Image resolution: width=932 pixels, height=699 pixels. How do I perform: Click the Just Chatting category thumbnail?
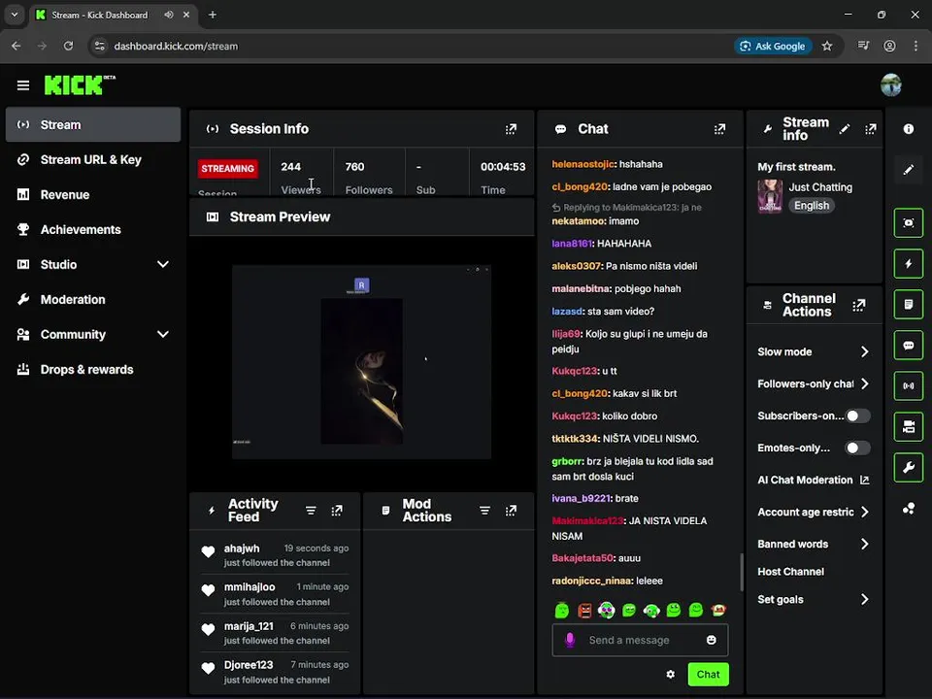pos(770,196)
